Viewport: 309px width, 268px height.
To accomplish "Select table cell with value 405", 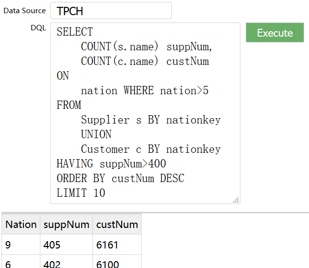I will pos(66,245).
